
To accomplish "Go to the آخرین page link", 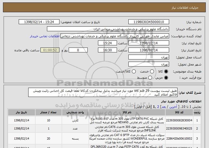I will [x=173, y=107].
